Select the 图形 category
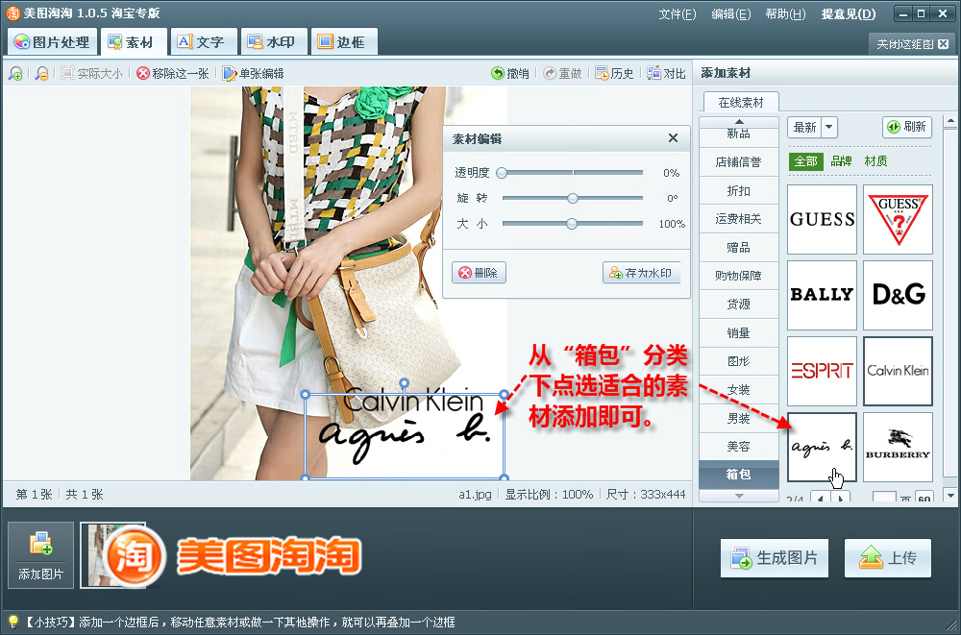The height and width of the screenshot is (635, 961). (x=738, y=361)
